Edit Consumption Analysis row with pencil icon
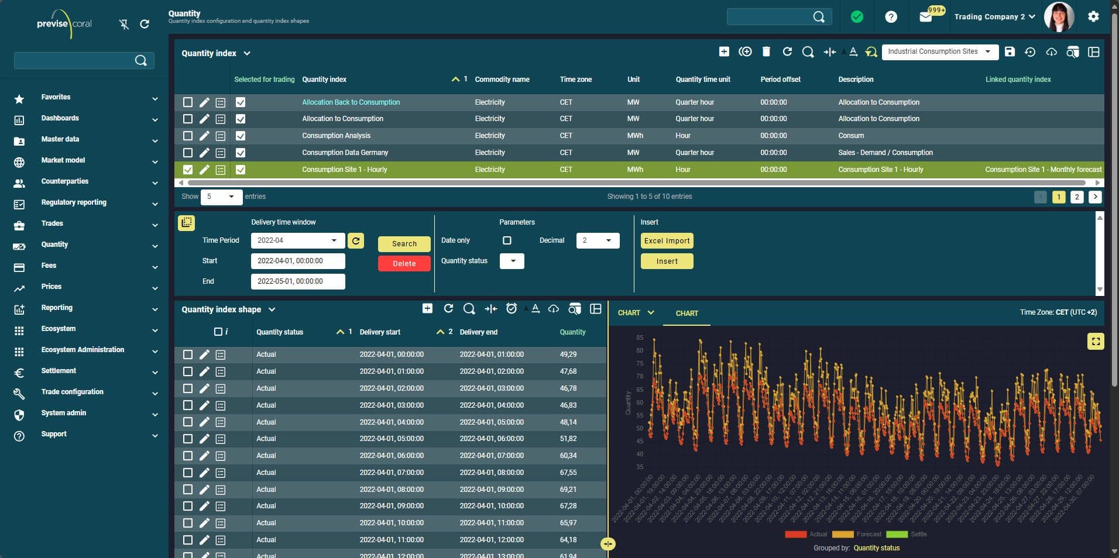Viewport: 1119px width, 558px height. (204, 136)
